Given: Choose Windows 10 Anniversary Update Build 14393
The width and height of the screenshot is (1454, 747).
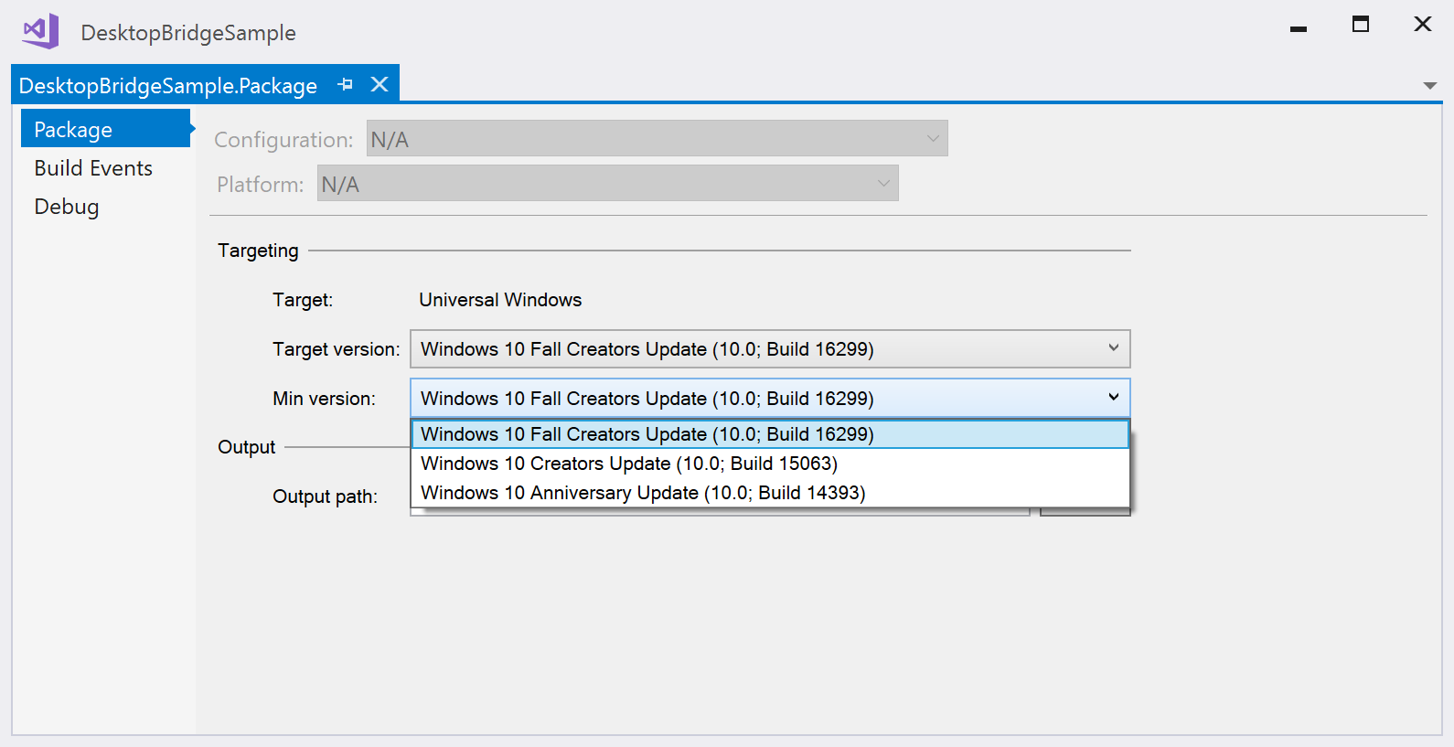Looking at the screenshot, I should click(x=770, y=493).
